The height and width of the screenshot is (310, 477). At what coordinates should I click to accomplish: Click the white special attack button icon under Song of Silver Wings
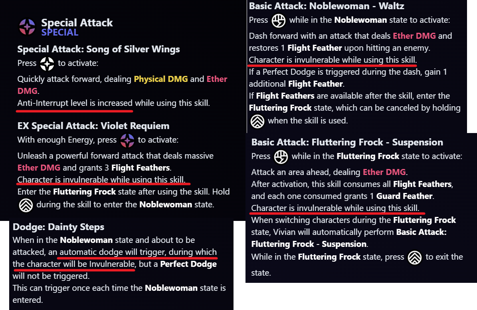[47, 64]
